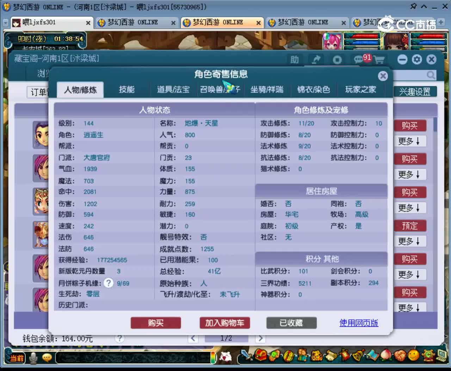Open the green gear system icon
This screenshot has width=451, height=371.
click(428, 356)
